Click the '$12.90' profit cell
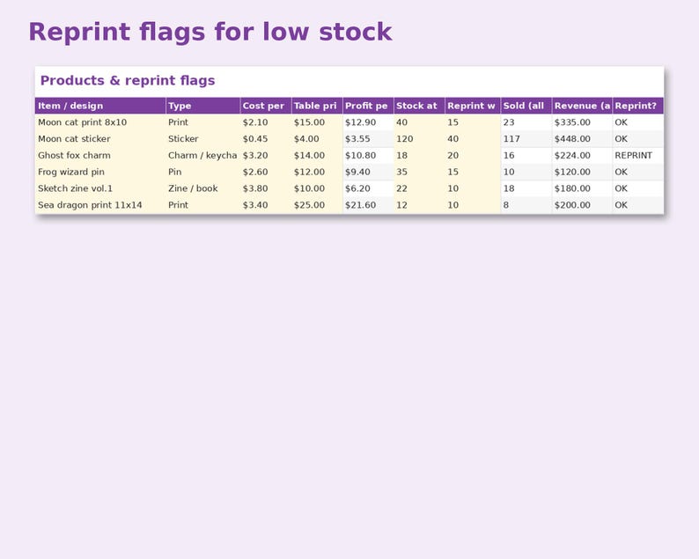This screenshot has width=699, height=559. click(x=368, y=122)
